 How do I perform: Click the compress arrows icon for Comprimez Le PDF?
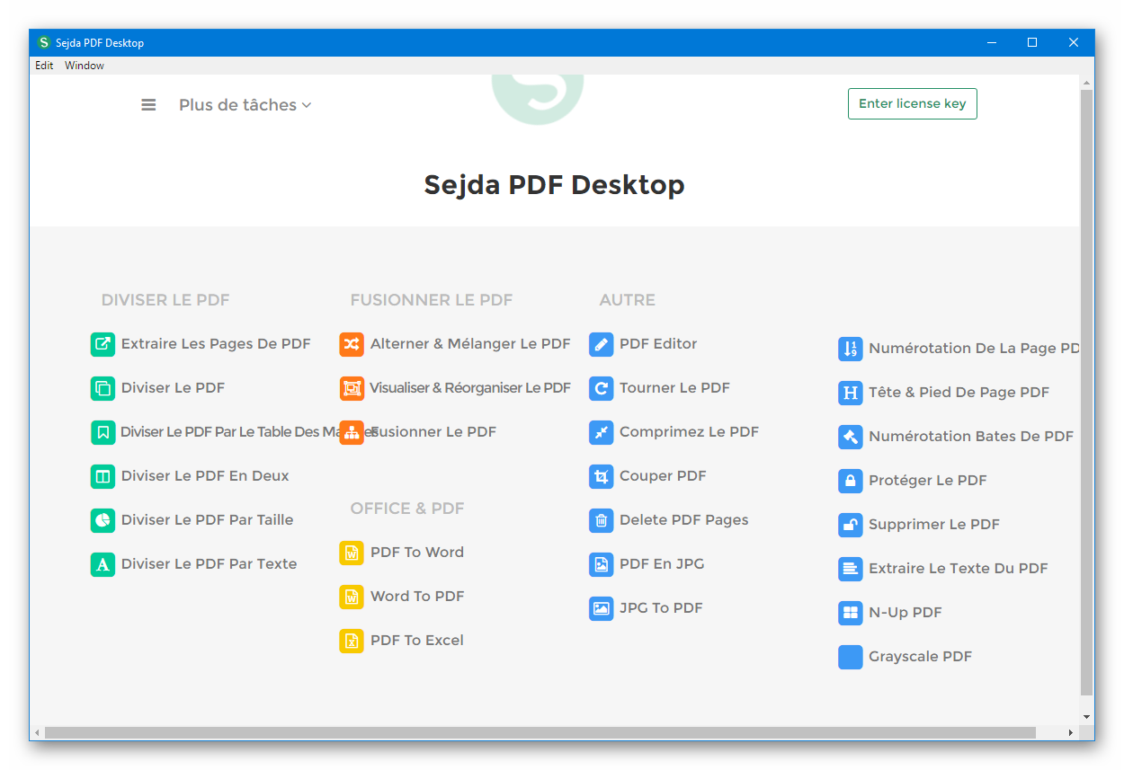click(x=601, y=432)
